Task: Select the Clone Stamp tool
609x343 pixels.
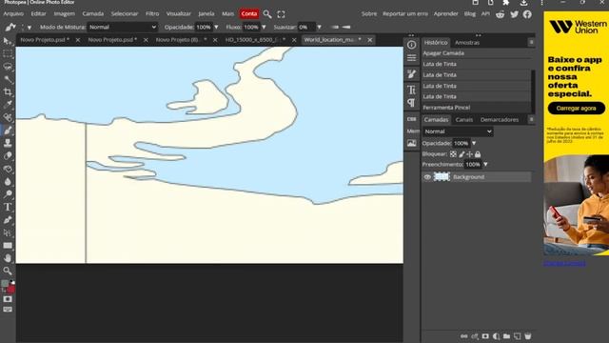Action: 8,143
